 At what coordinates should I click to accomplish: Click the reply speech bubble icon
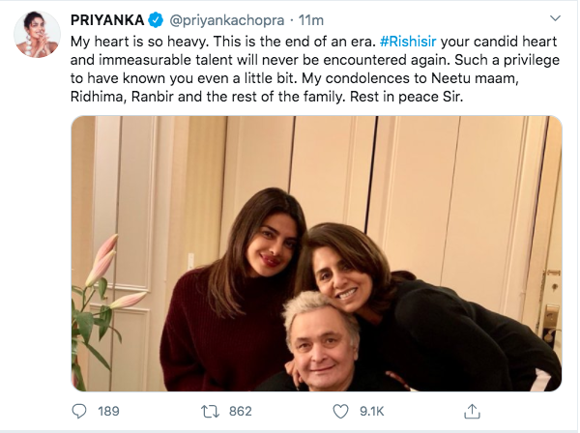(x=79, y=411)
